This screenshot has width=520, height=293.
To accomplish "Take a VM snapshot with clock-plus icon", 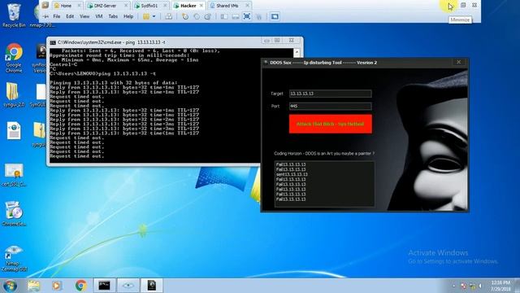I will click(x=185, y=16).
